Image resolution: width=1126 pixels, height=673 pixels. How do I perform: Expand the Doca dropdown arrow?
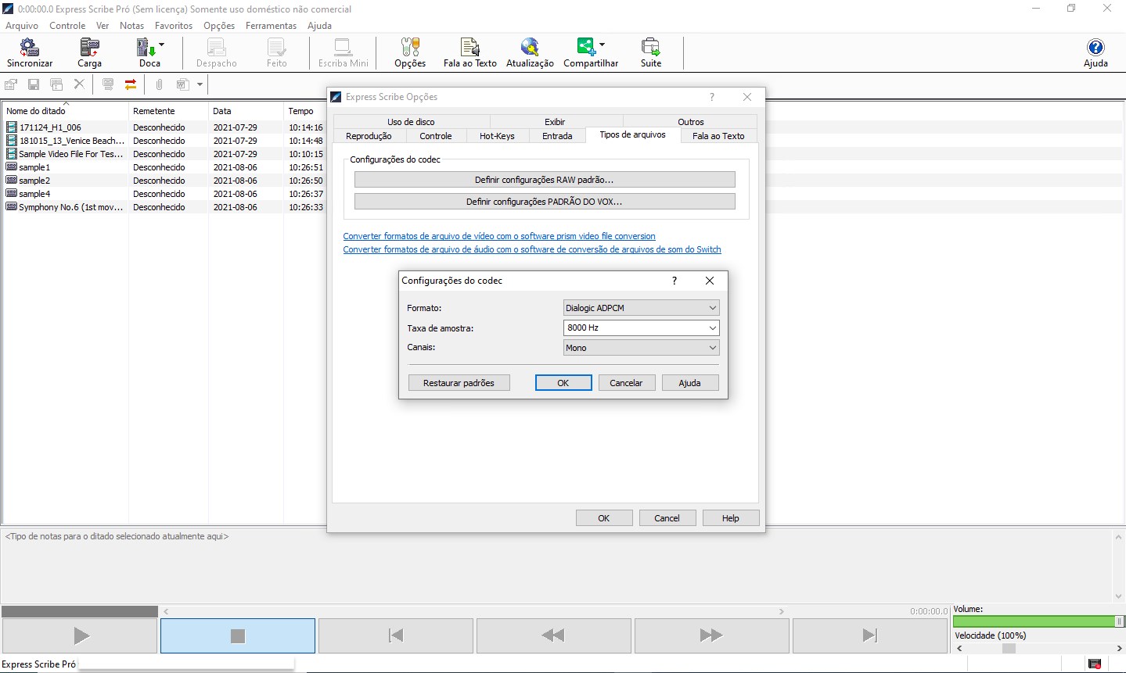pos(162,45)
